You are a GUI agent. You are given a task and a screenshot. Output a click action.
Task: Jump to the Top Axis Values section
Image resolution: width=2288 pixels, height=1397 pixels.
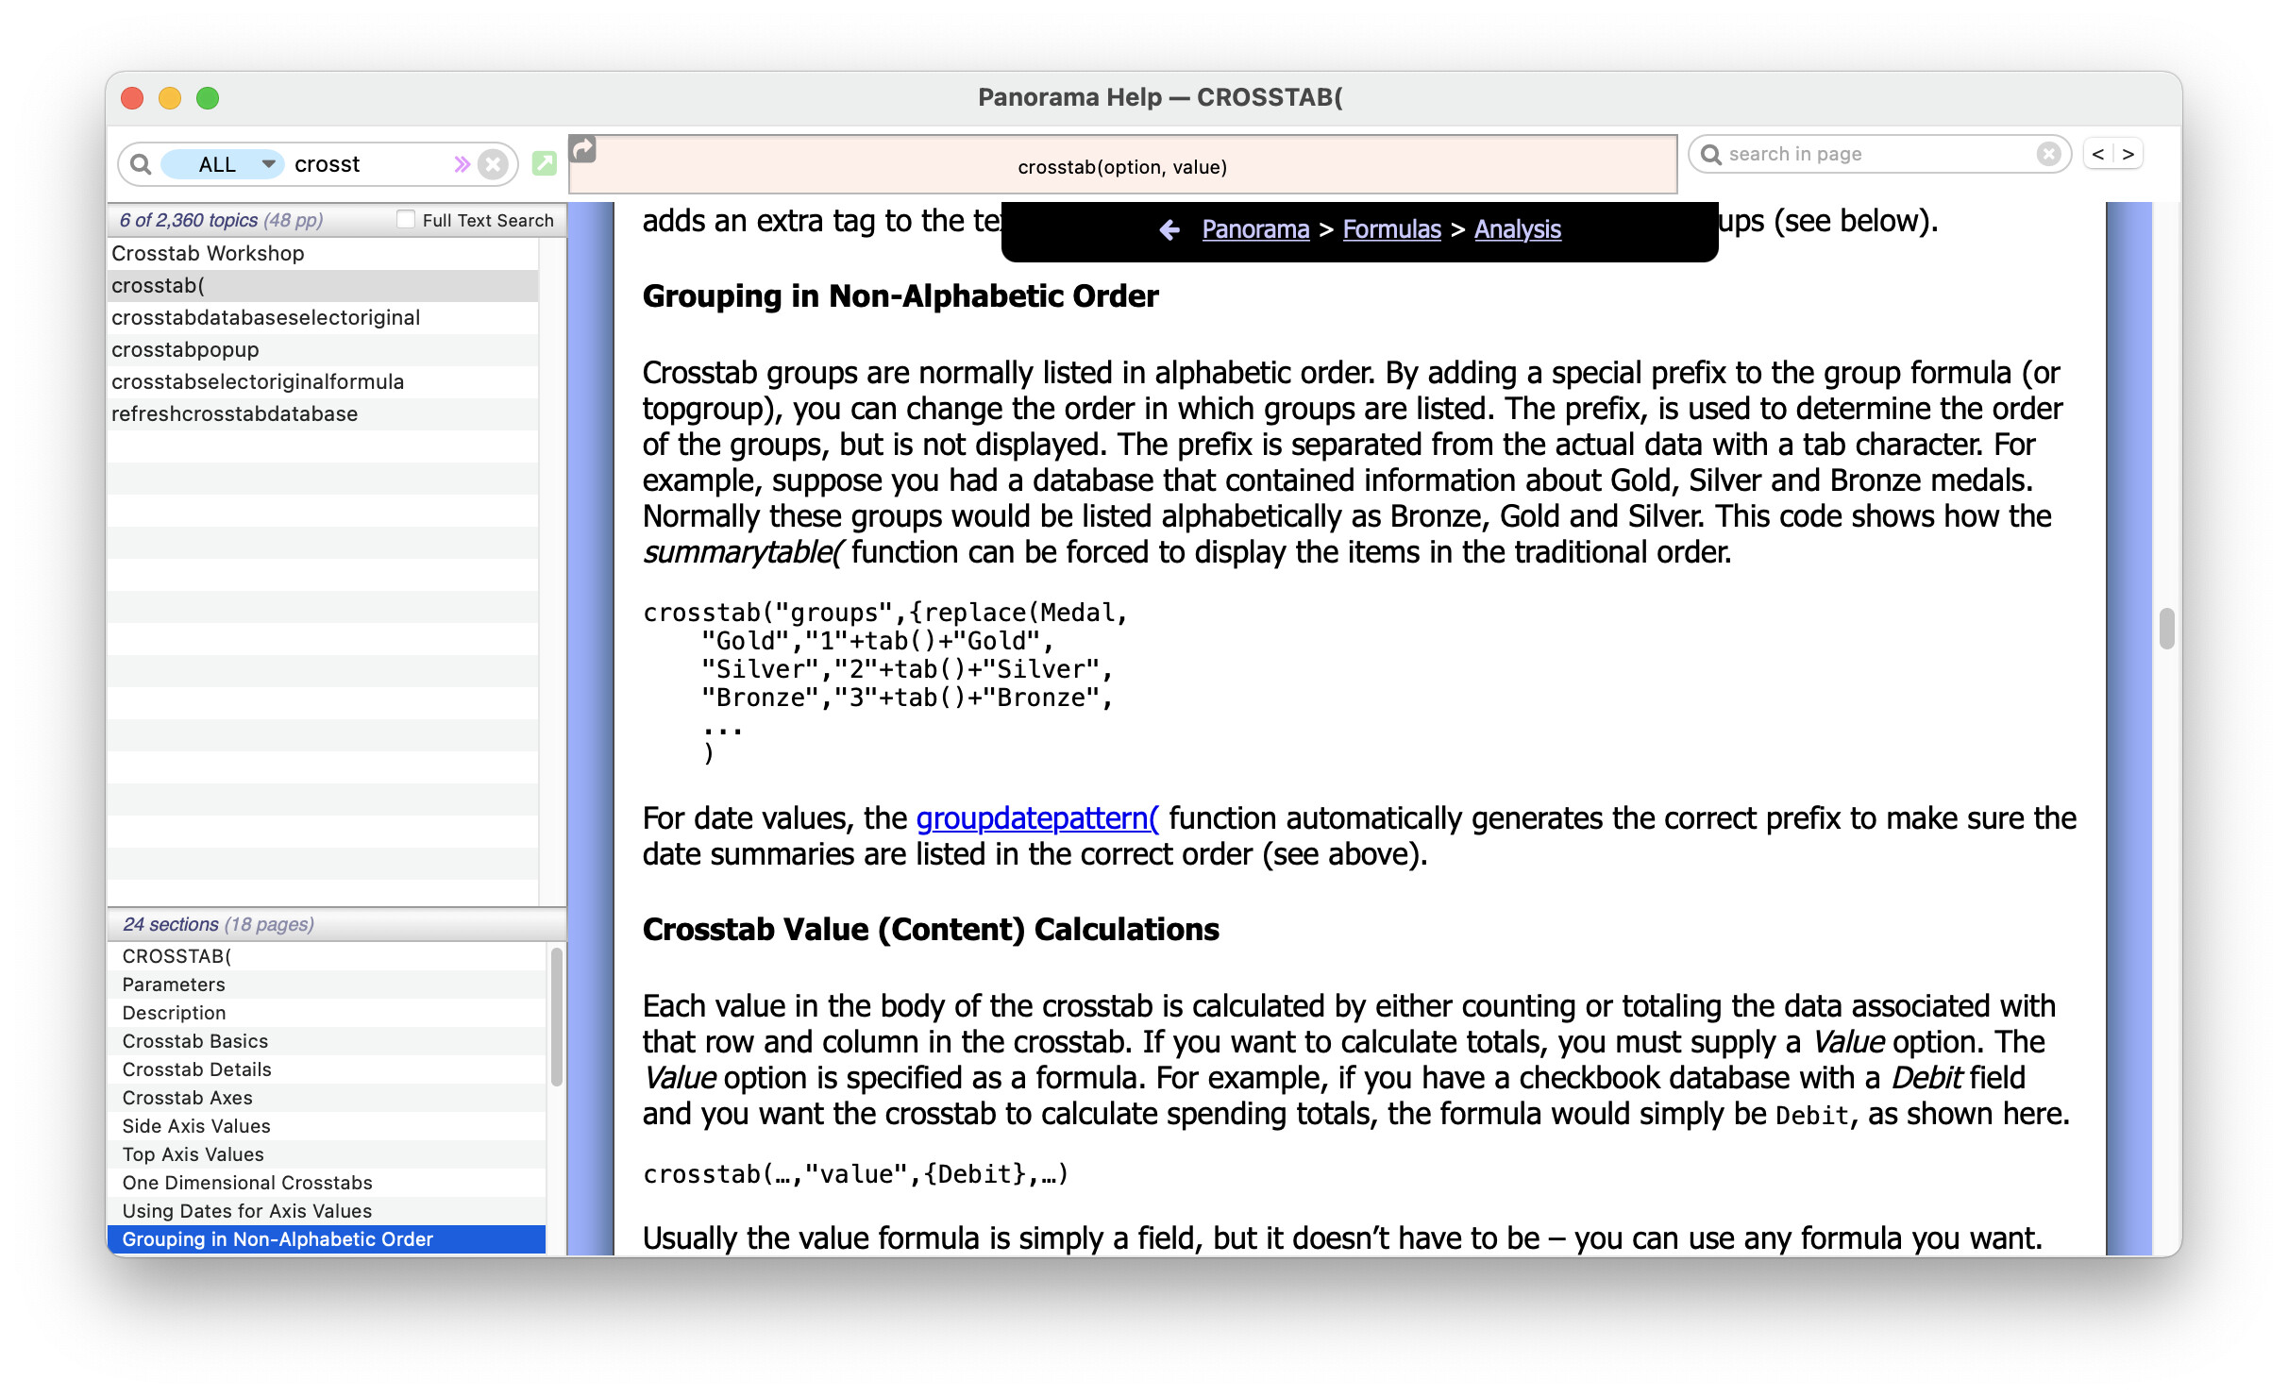pos(327,1154)
